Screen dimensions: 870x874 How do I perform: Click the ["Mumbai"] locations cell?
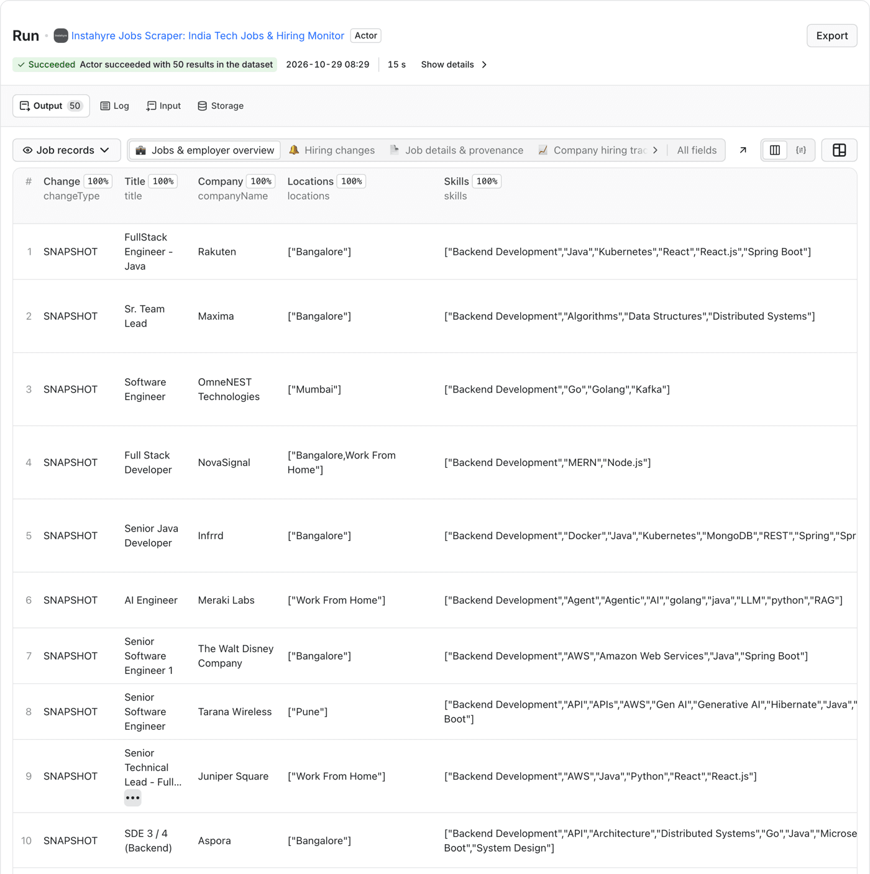[x=314, y=389]
